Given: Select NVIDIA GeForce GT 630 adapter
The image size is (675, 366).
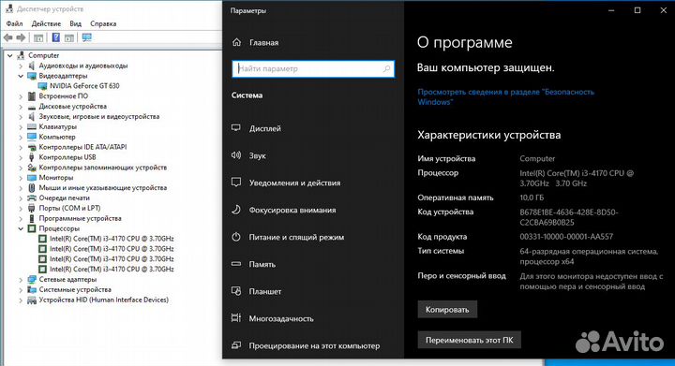Looking at the screenshot, I should click(x=84, y=86).
